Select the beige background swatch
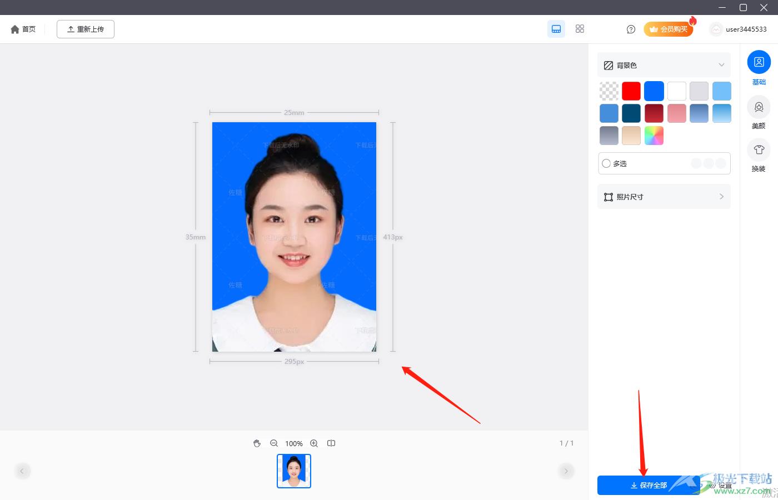Image resolution: width=778 pixels, height=500 pixels. click(x=631, y=136)
